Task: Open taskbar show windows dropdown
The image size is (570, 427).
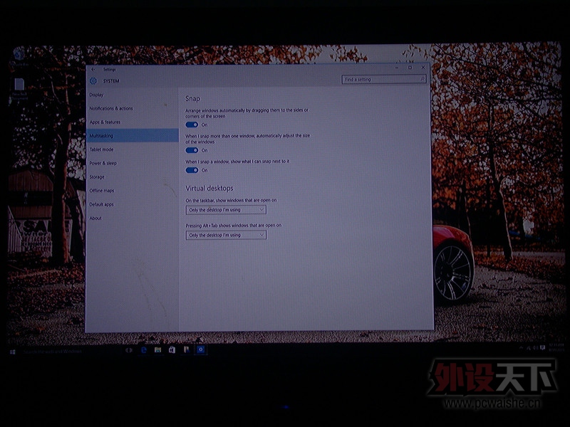Action: [x=226, y=209]
